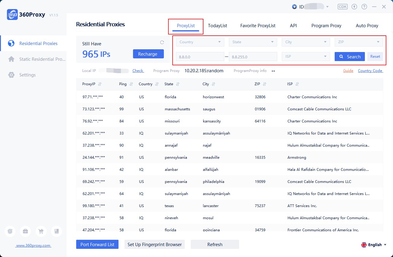The width and height of the screenshot is (393, 257).
Task: Sort by the ISP column arrows
Action: (x=297, y=84)
